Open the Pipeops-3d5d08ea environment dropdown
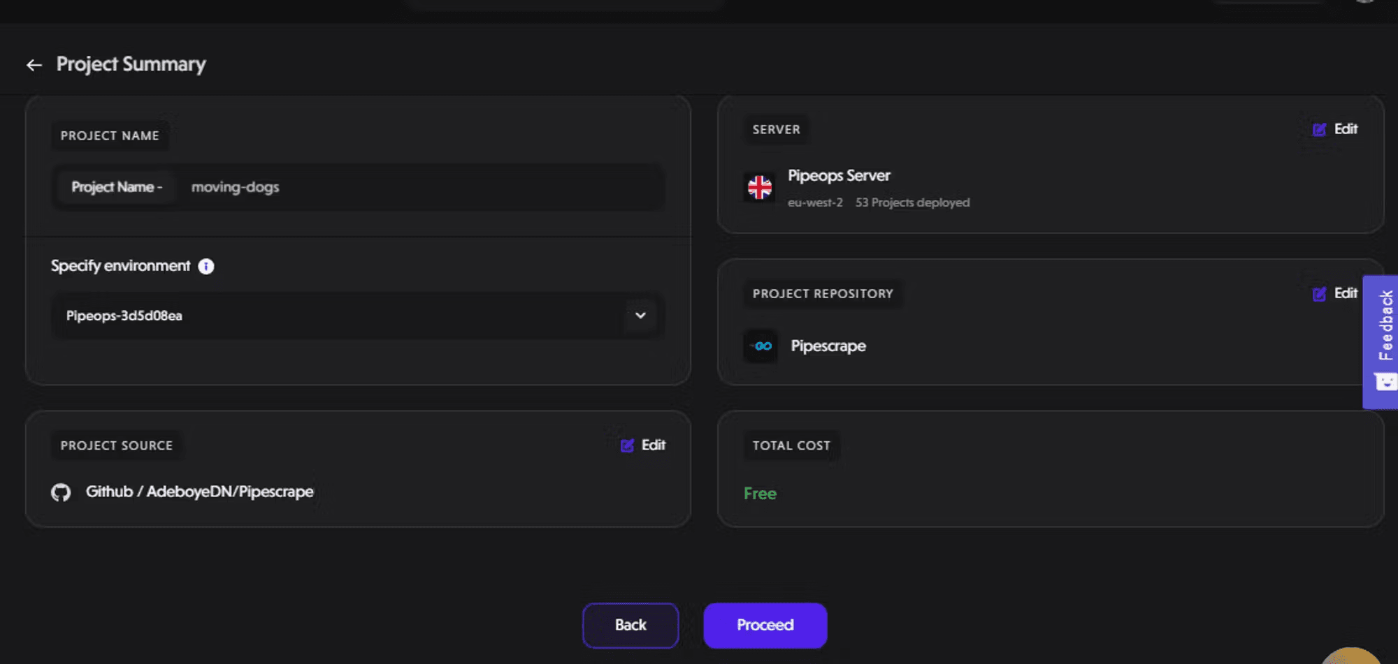The height and width of the screenshot is (664, 1398). coord(357,316)
